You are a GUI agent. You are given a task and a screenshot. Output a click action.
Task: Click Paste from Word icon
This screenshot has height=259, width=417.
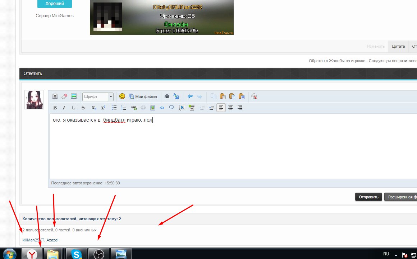pos(242,96)
